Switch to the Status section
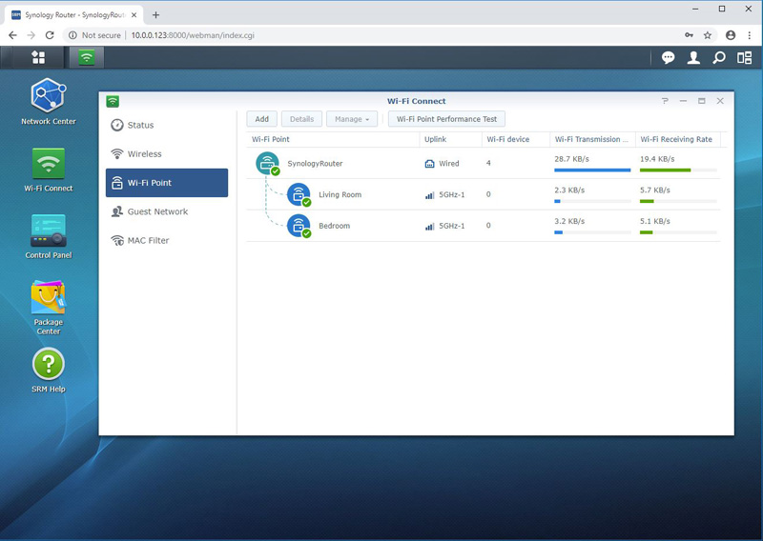Screen dimensions: 763x541 pos(140,125)
